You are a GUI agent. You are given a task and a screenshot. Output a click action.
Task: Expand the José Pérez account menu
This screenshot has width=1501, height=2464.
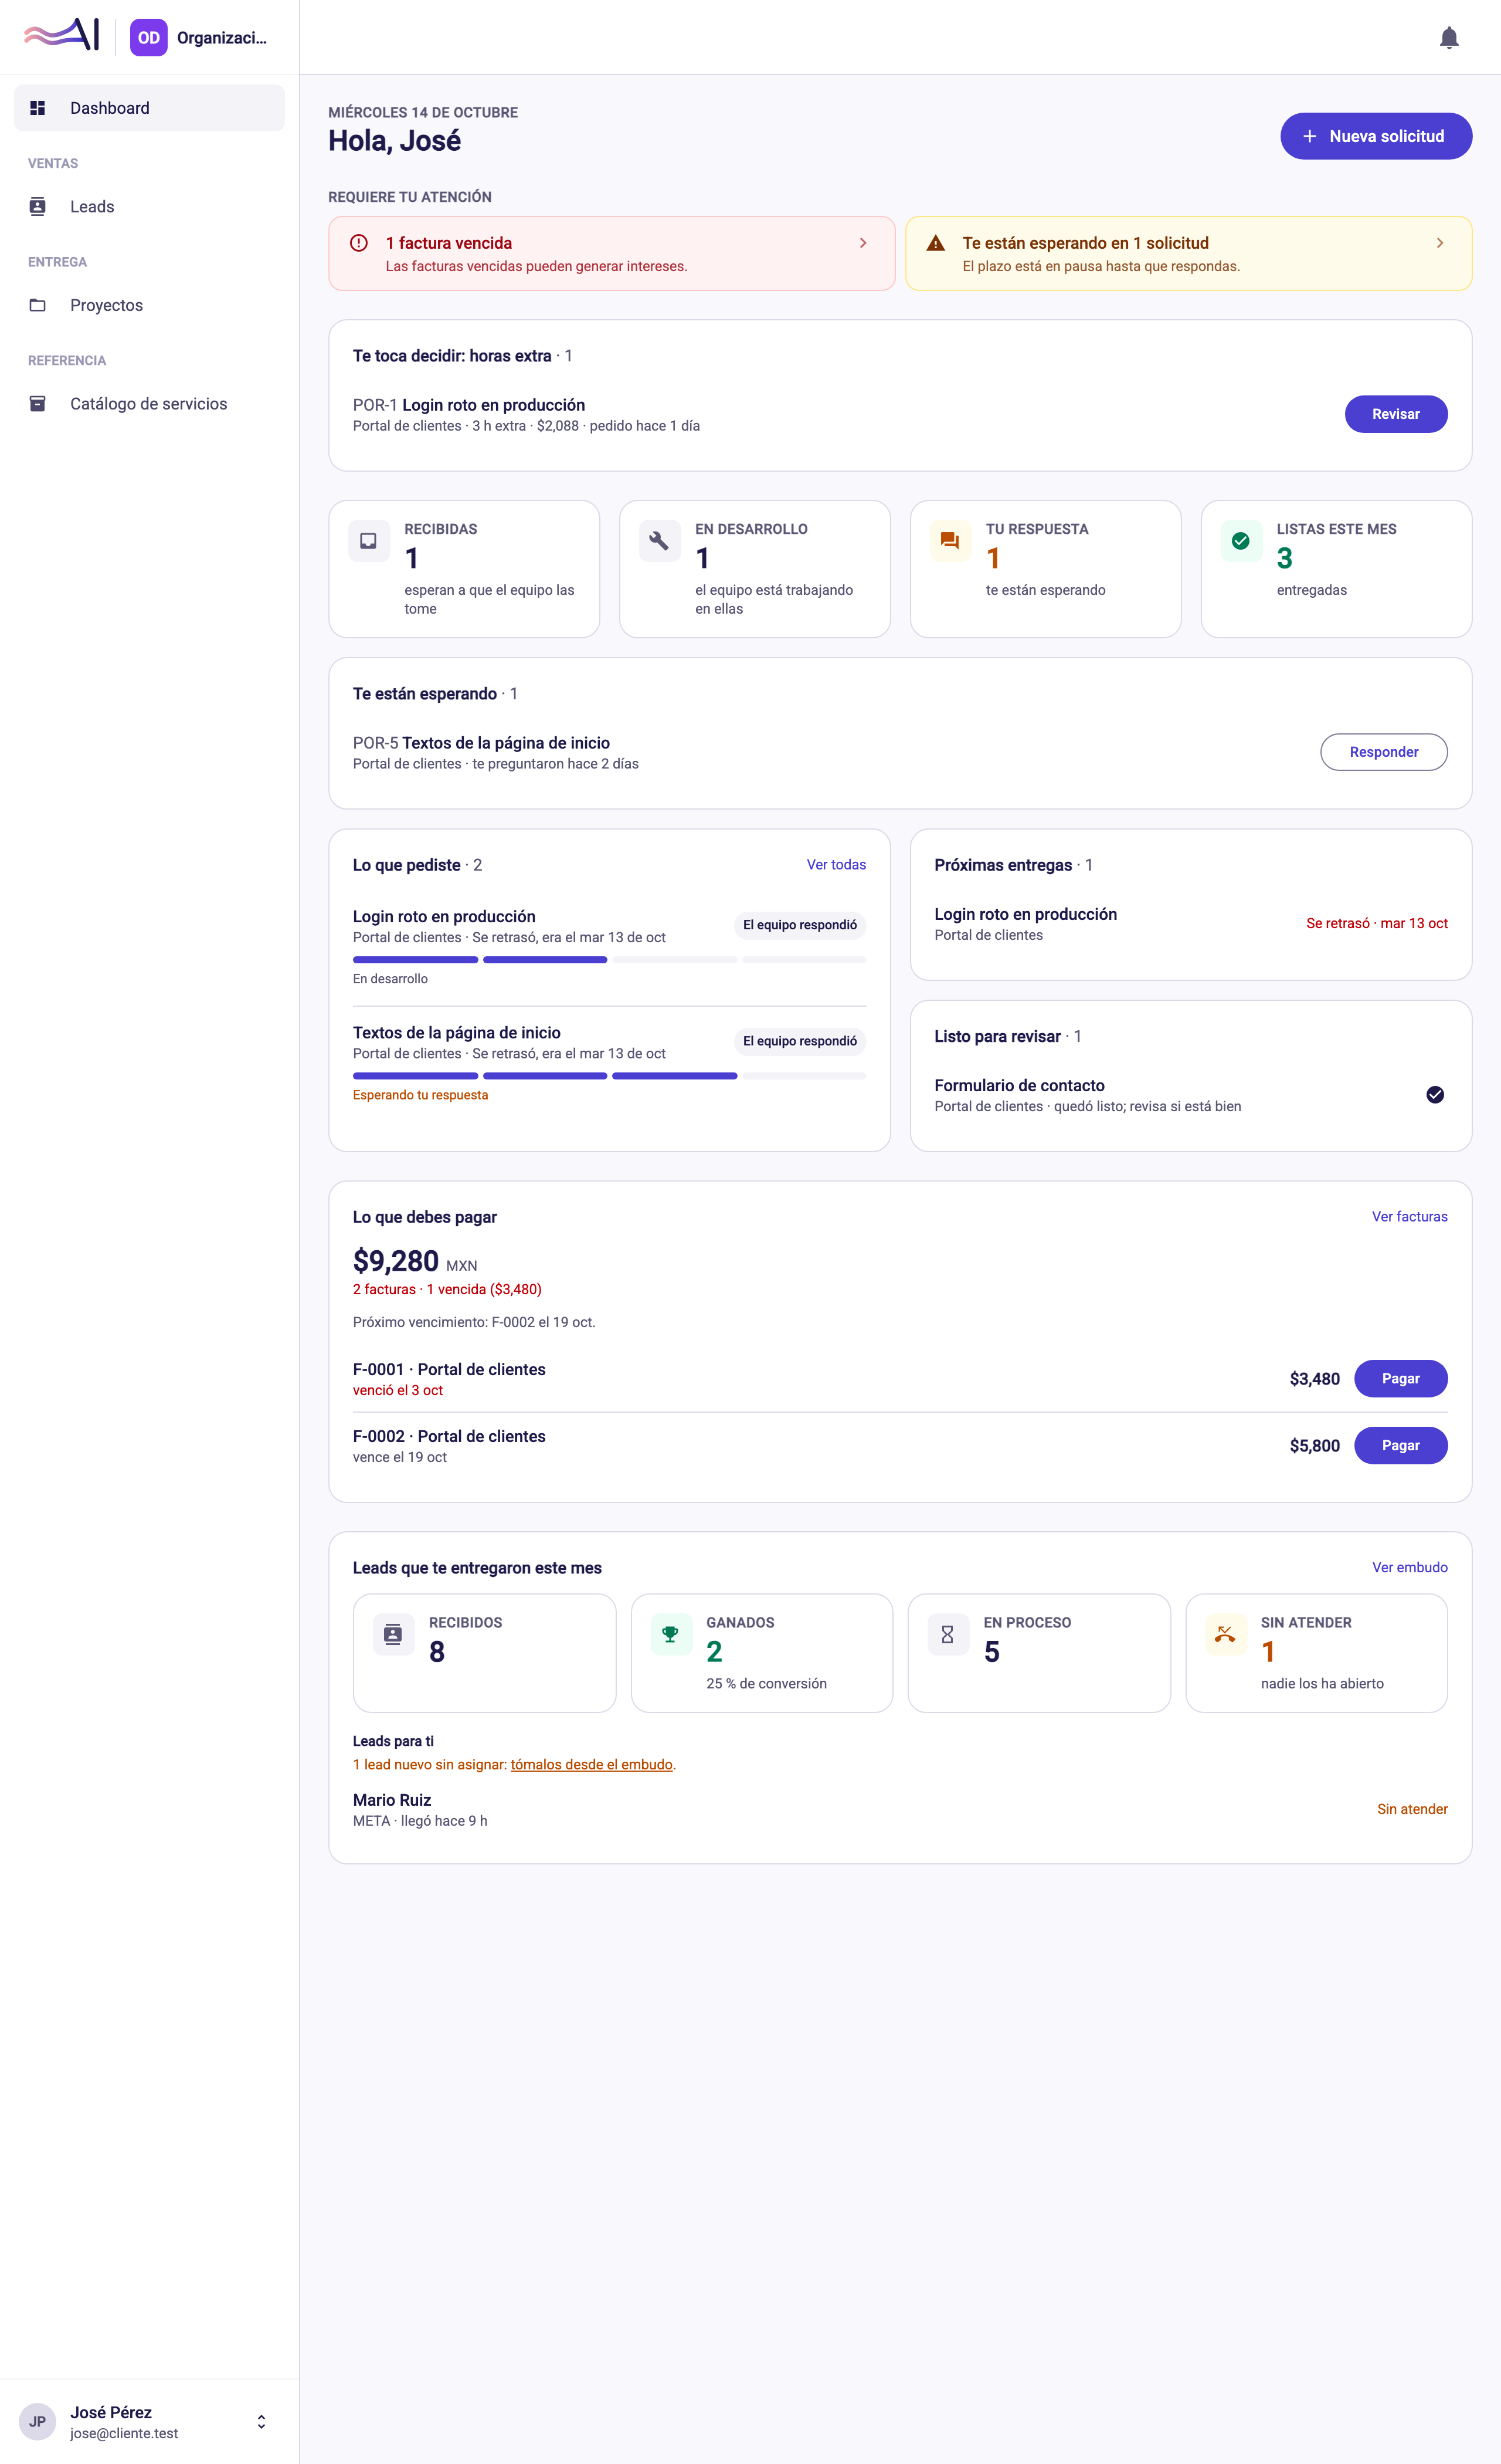(x=261, y=2422)
